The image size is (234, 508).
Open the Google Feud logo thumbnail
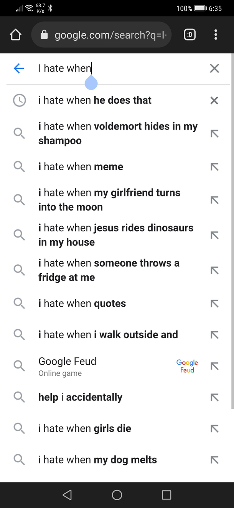point(187,366)
